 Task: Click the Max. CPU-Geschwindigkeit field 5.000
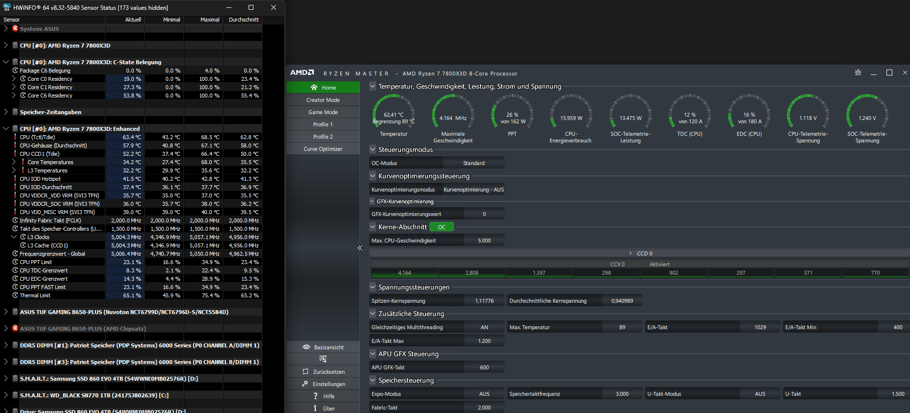click(x=484, y=241)
